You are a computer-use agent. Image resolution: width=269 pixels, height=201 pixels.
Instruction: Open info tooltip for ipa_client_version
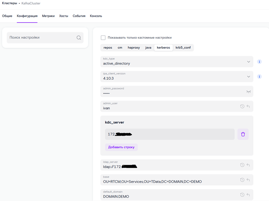tap(259, 77)
